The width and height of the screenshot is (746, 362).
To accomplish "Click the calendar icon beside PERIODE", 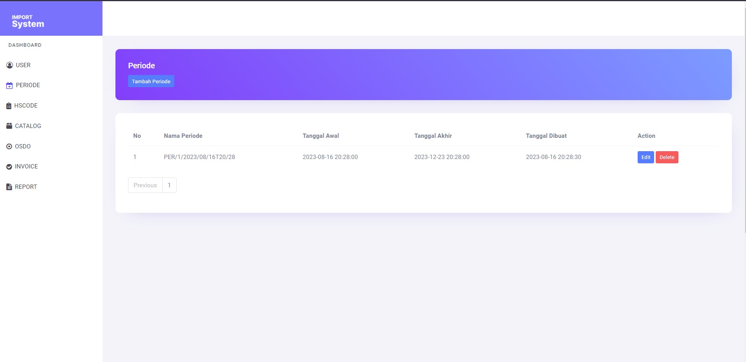I will (9, 86).
